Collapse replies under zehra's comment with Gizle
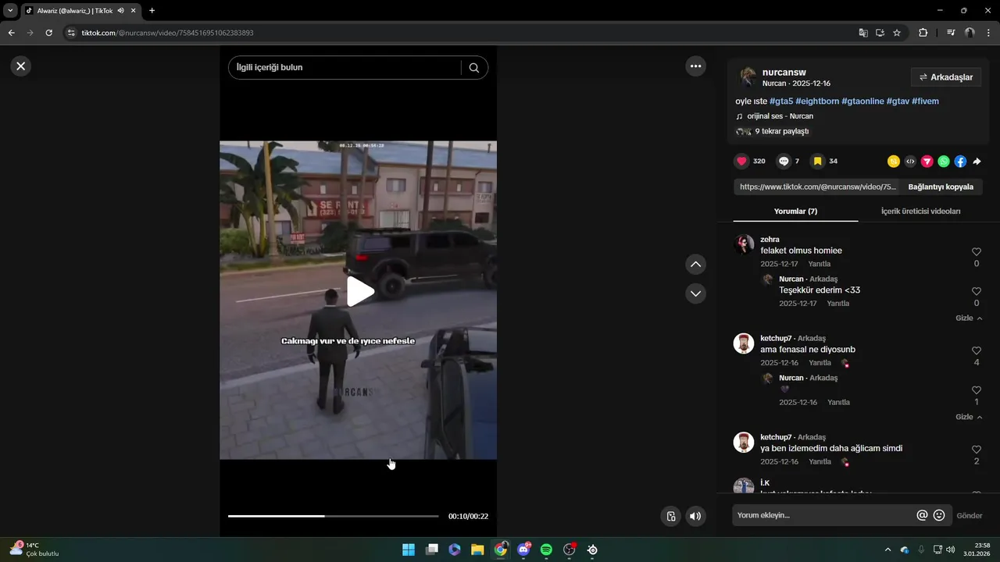 click(969, 318)
